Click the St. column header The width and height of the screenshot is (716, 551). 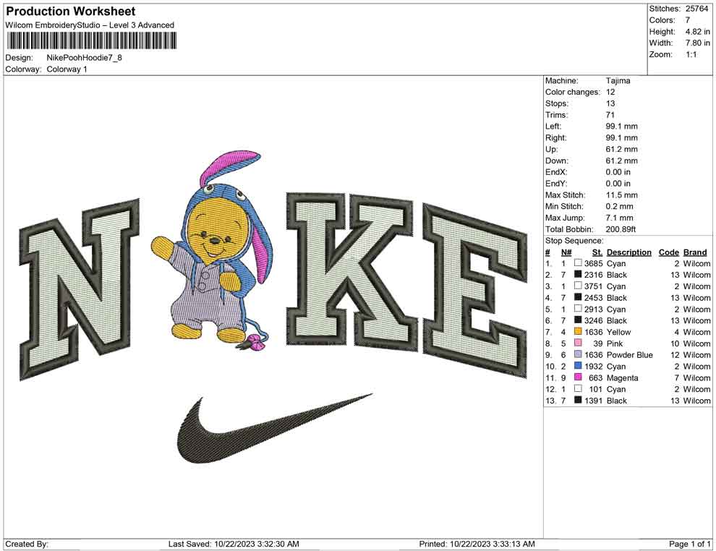click(x=597, y=252)
